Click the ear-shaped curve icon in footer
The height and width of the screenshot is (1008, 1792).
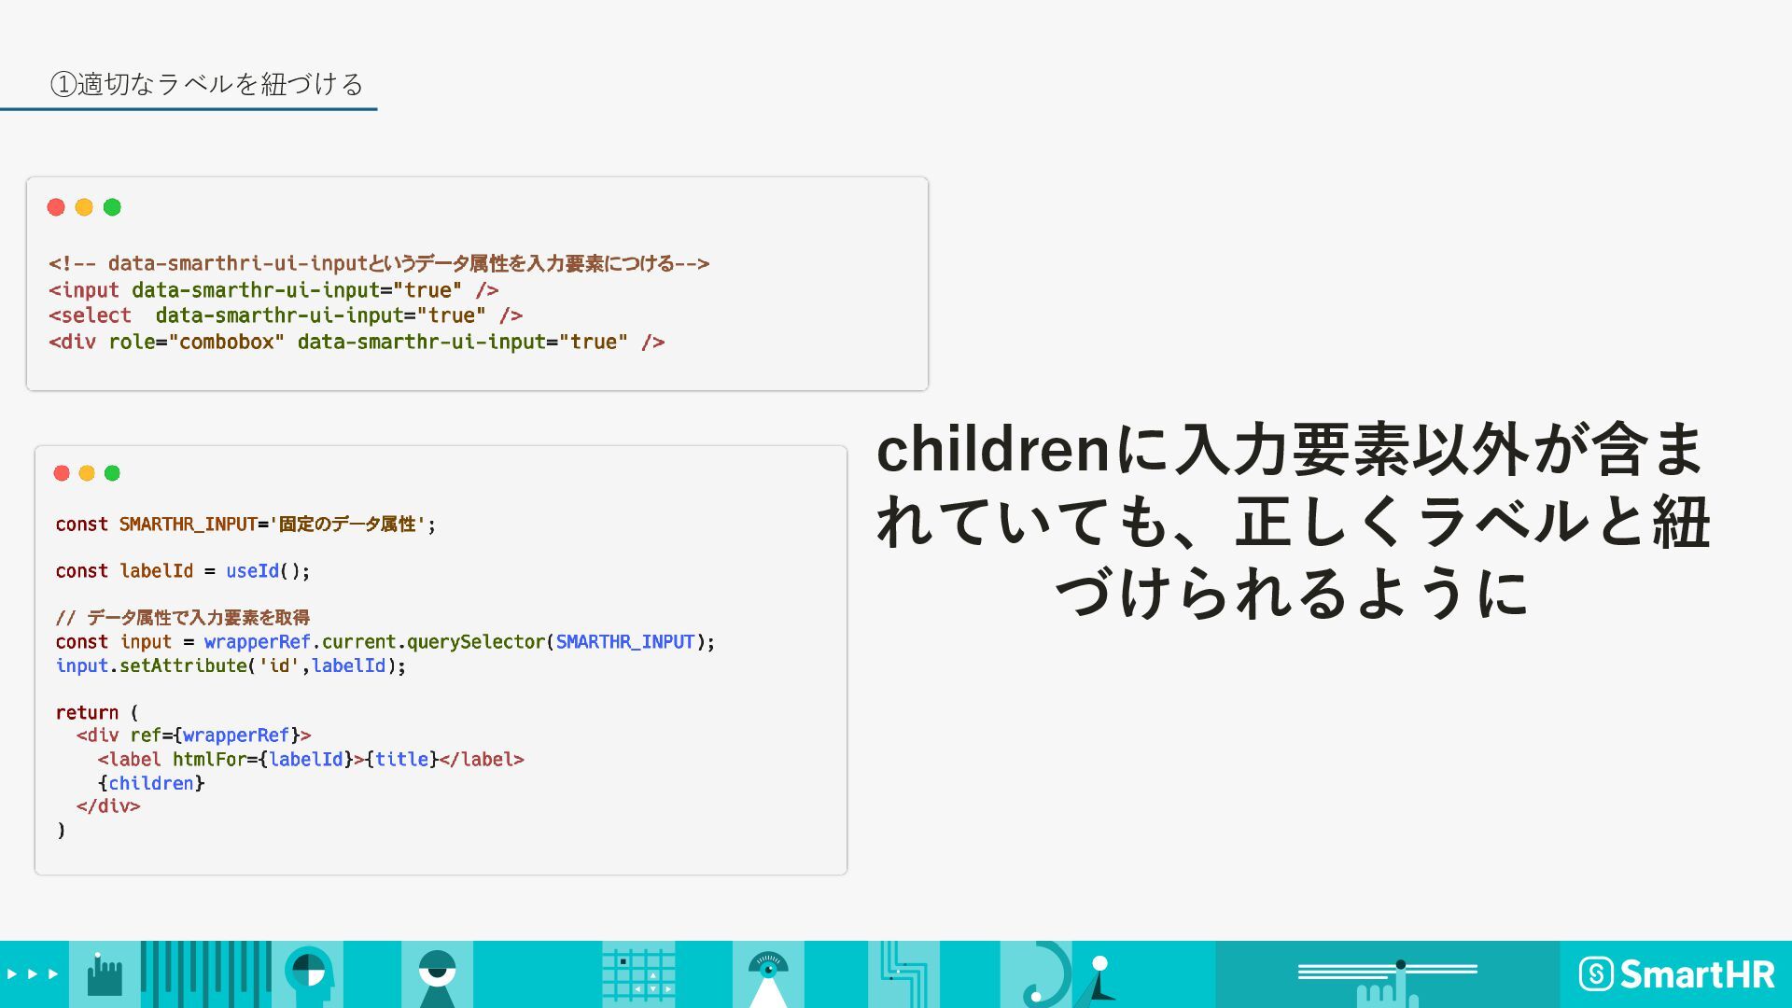click(1045, 974)
